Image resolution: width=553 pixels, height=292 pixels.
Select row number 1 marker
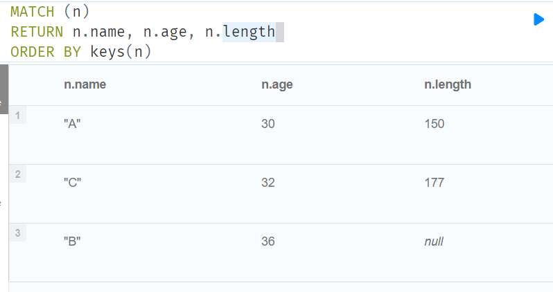pyautogui.click(x=18, y=115)
